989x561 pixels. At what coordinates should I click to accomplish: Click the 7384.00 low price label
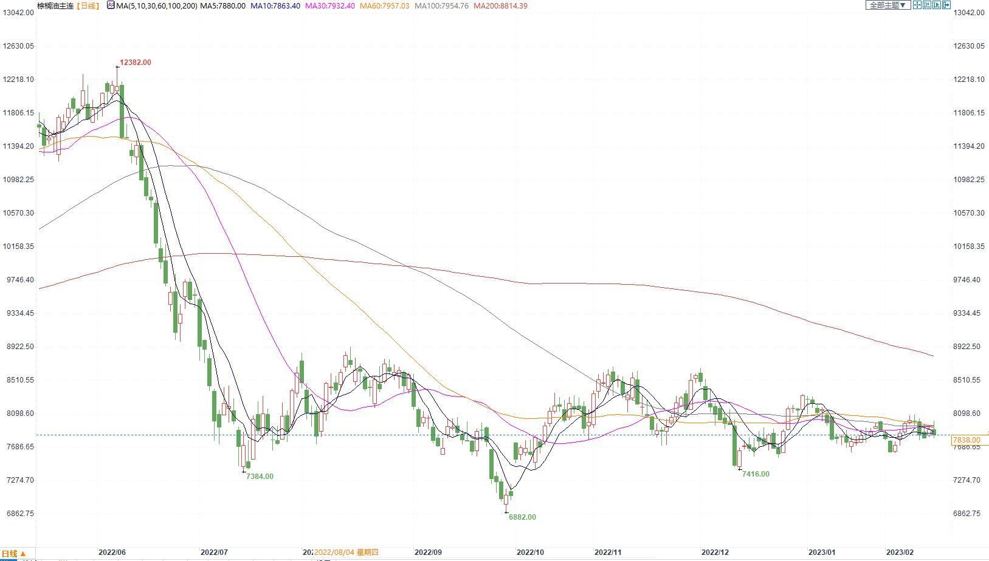(x=260, y=477)
